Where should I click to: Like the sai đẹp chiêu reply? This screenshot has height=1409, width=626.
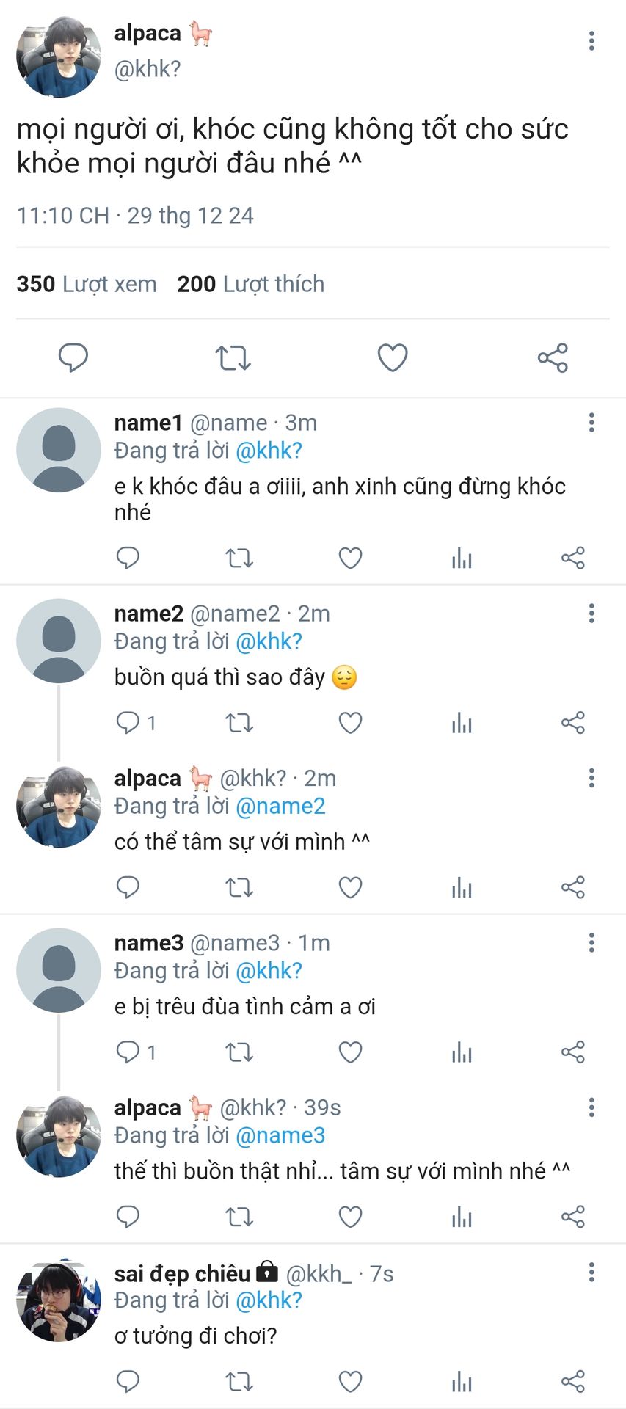coord(350,1382)
